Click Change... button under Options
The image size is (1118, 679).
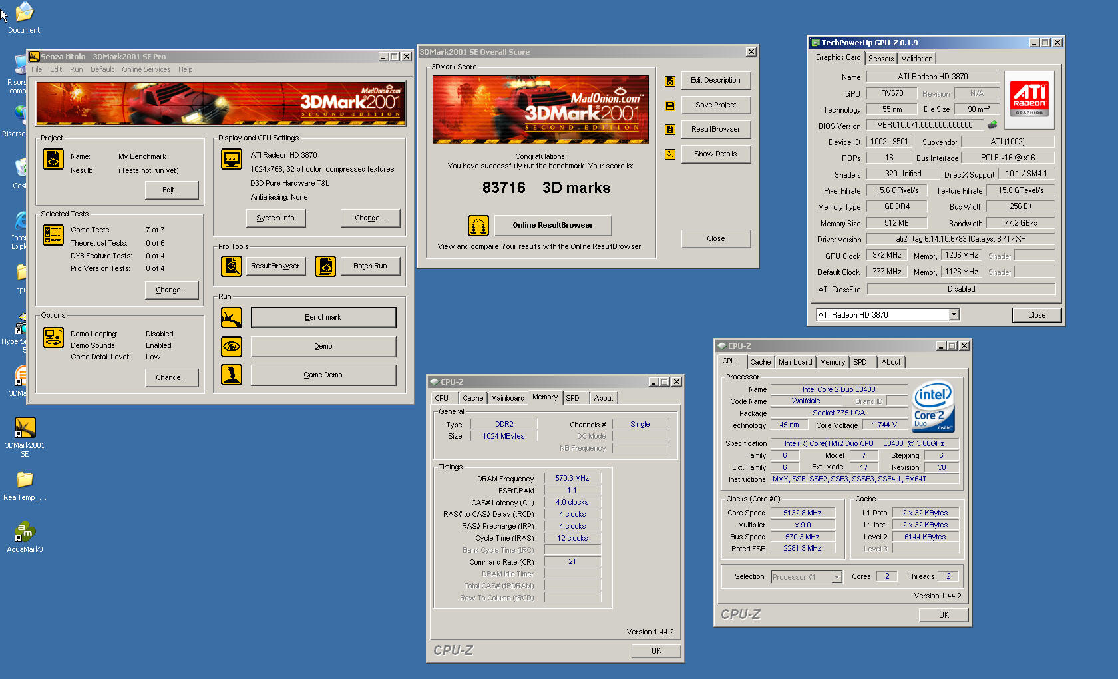(x=172, y=378)
